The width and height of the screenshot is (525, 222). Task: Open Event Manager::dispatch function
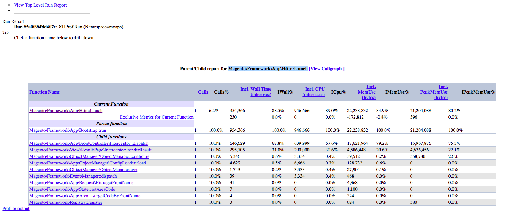point(73,176)
